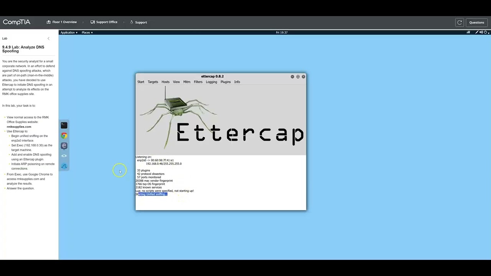Open the Filters menu

(x=198, y=82)
